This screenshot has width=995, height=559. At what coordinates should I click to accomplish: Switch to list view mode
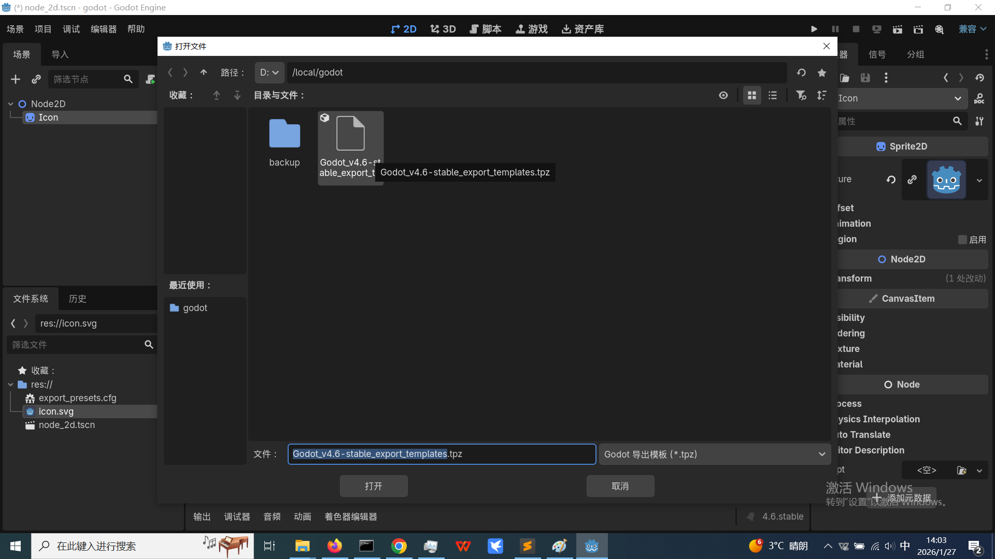coord(772,95)
